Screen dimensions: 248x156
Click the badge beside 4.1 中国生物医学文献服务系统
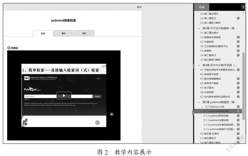click(x=238, y=70)
